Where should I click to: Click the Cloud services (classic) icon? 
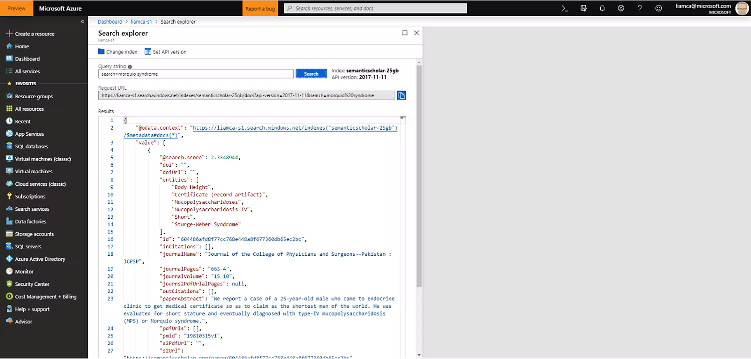click(9, 184)
